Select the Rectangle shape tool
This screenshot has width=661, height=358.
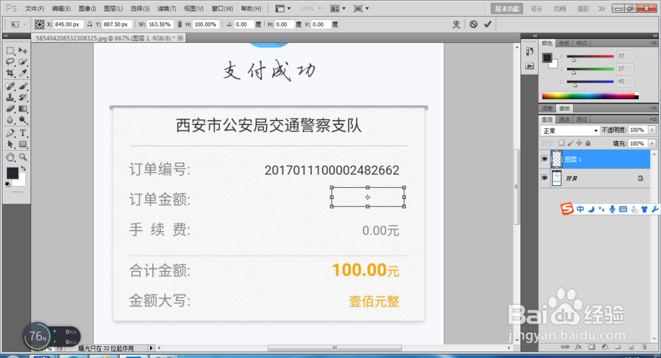click(x=22, y=144)
